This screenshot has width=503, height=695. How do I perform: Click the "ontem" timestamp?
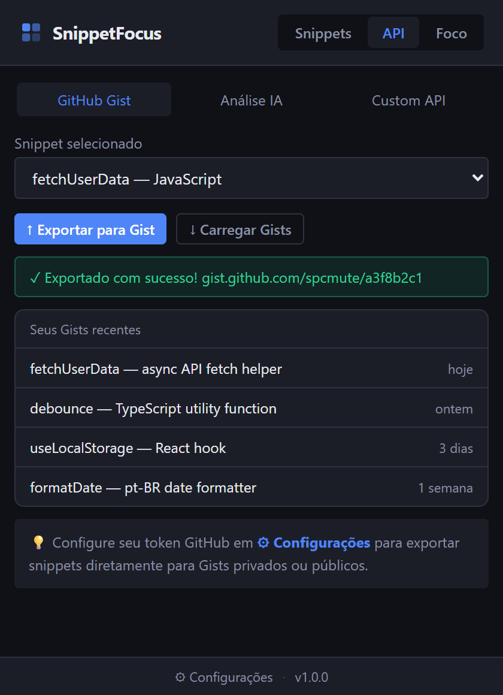click(454, 409)
